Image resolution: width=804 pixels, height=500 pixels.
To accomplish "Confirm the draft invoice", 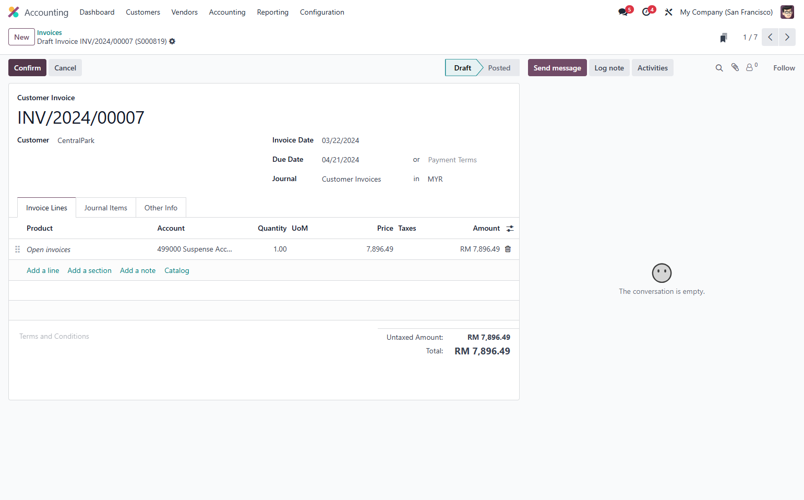I will coord(27,68).
